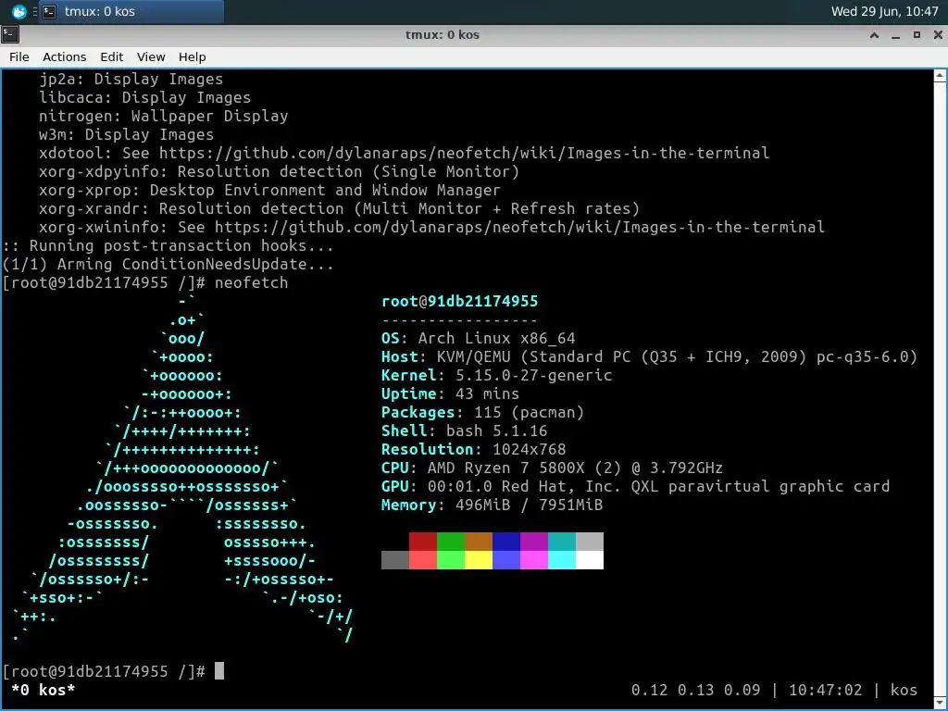This screenshot has width=948, height=711.
Task: Click the 'Memory: 496MiB / 7951MiB' line
Action: click(x=493, y=505)
